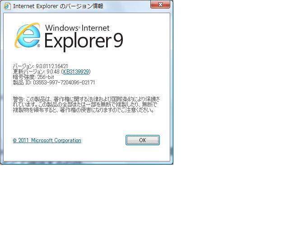This screenshot has height=231, width=289.
Task: Click the product ID number 03553-997-7204096-02171
Action: coord(64,83)
